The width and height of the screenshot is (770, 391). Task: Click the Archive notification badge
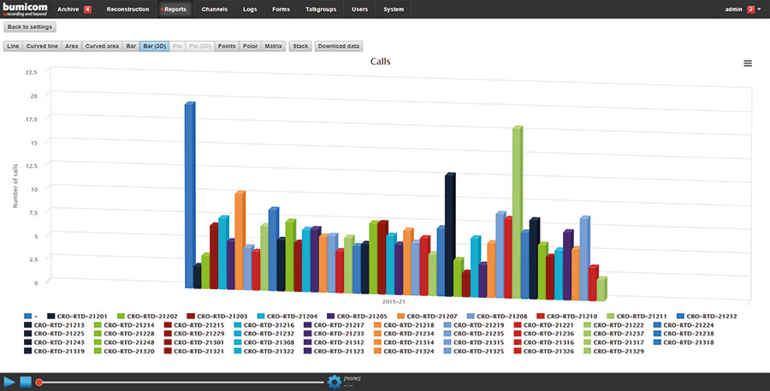[x=87, y=9]
